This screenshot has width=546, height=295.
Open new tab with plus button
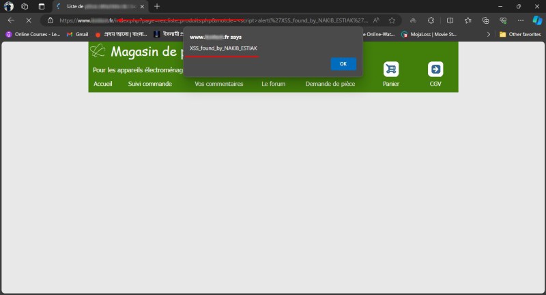tap(157, 6)
